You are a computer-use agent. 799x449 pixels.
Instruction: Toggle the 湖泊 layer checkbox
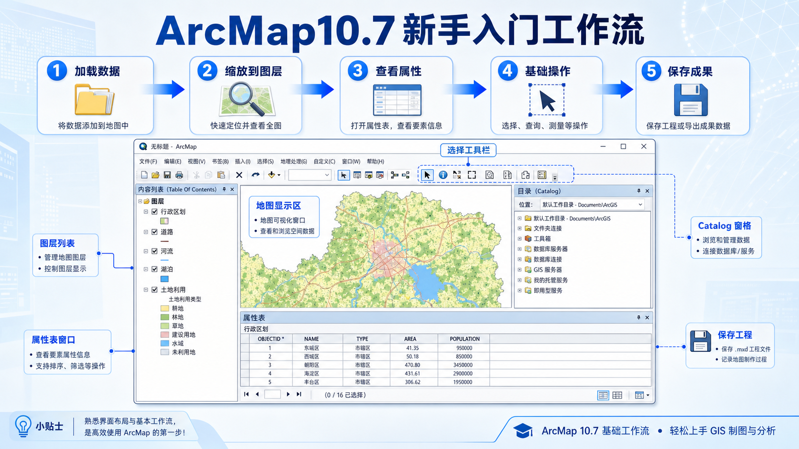tap(154, 269)
